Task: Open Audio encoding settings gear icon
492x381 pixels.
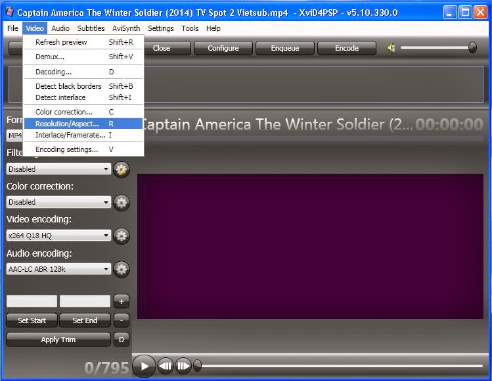Action: point(122,269)
